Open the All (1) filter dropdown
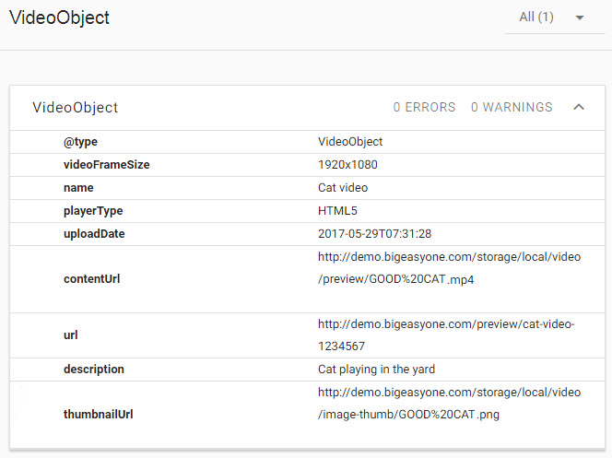 (x=551, y=18)
